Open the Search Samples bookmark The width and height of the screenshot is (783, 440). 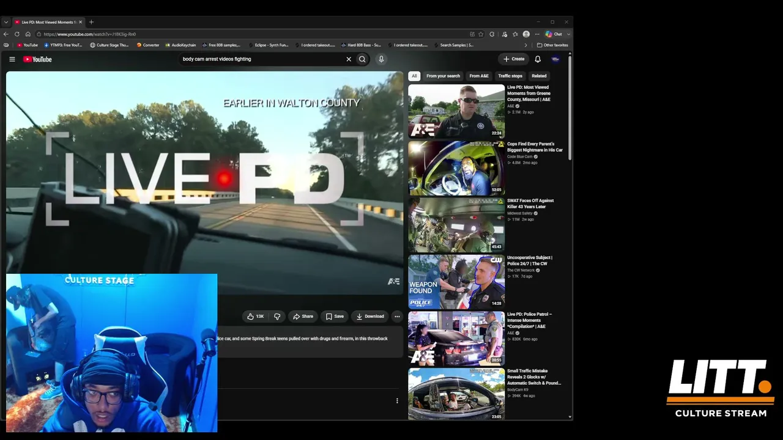pyautogui.click(x=453, y=45)
